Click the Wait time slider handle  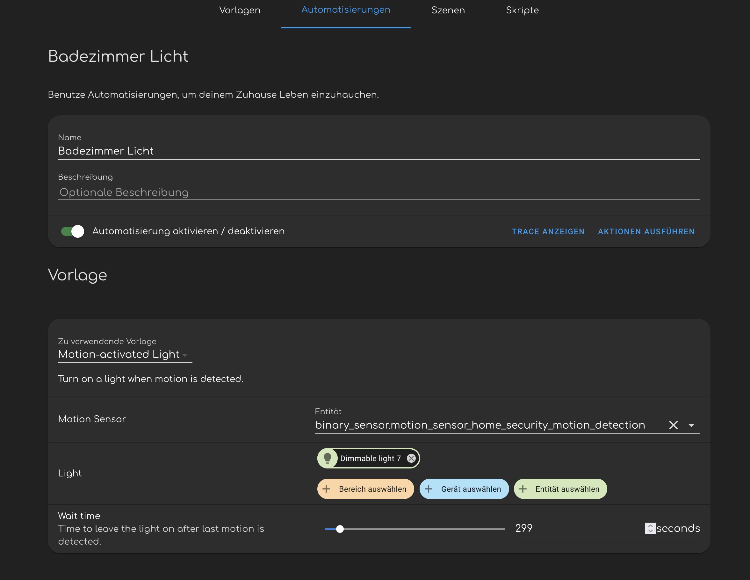[x=340, y=529]
